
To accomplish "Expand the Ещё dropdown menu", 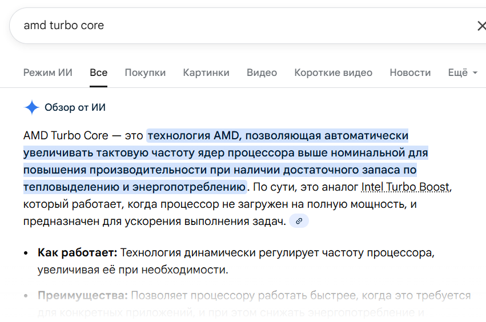I will click(x=463, y=73).
